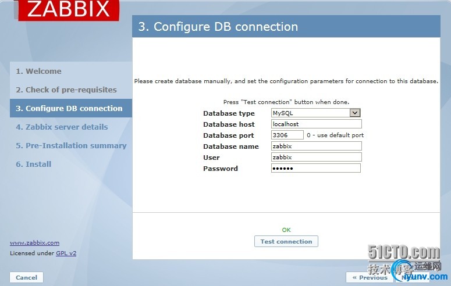Click the 'Licensed under' text
This screenshot has width=451, height=286.
click(x=32, y=253)
